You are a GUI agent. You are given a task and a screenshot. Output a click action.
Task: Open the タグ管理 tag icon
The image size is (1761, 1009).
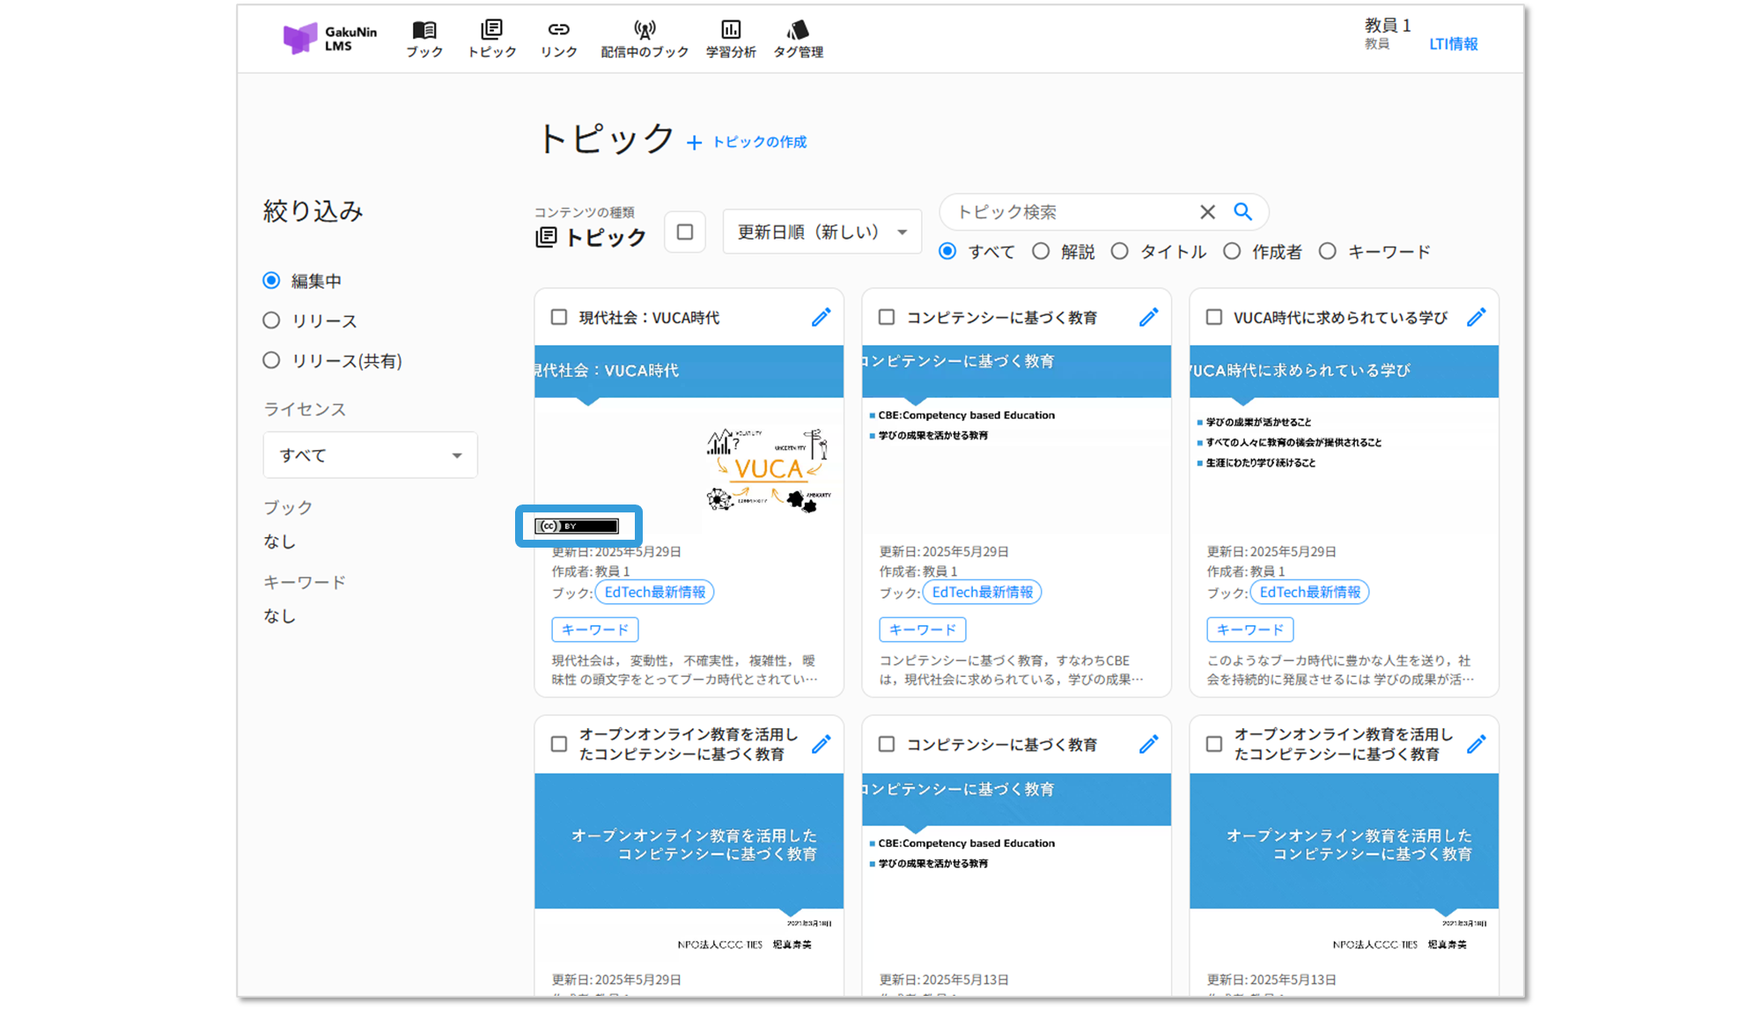pos(798,31)
